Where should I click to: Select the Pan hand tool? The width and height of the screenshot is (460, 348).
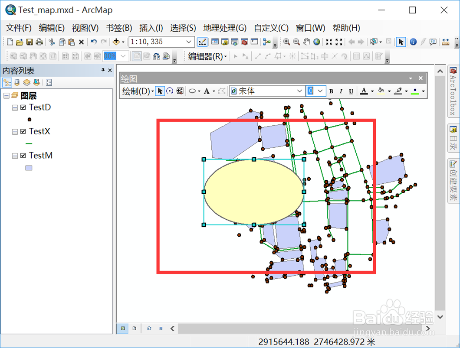[x=306, y=42]
